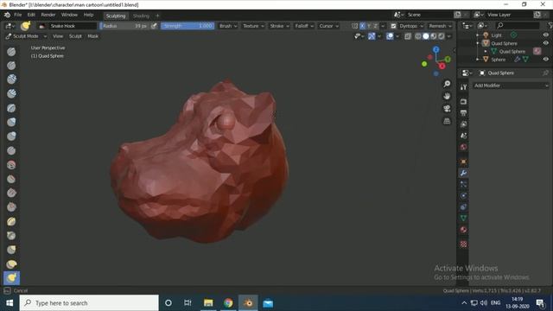Toggle radius pen pressure button
553x311 pixels.
coord(154,26)
